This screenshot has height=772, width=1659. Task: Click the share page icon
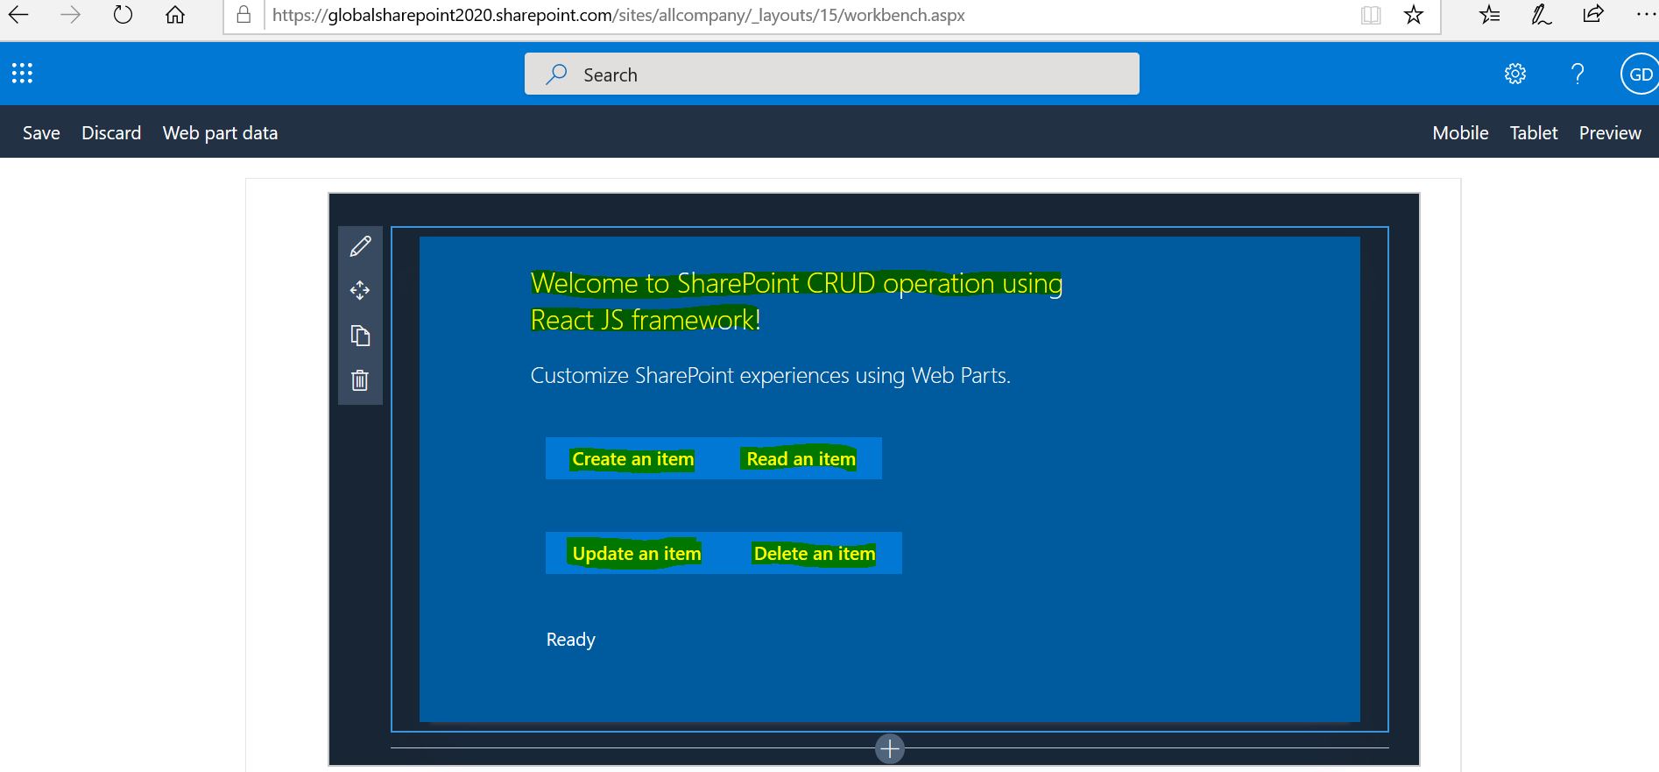pyautogui.click(x=1593, y=15)
